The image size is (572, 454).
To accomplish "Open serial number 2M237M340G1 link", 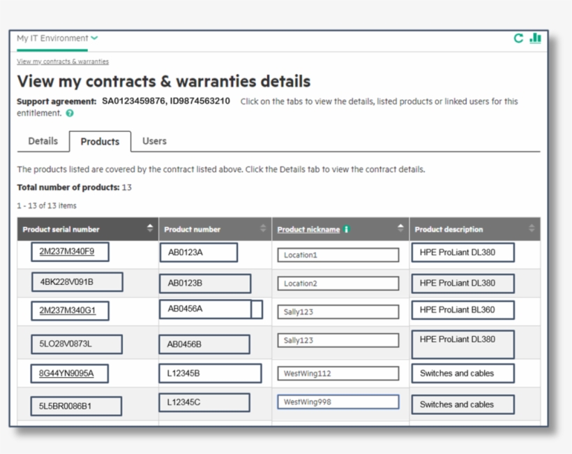I will tap(68, 310).
